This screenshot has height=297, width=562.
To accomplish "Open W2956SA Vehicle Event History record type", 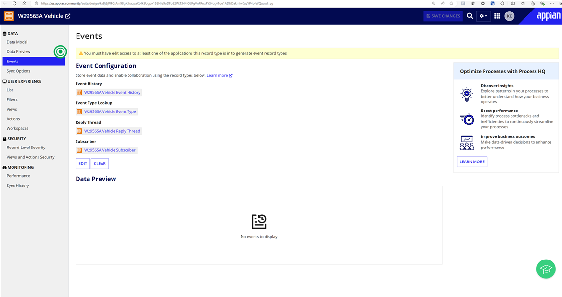I will coord(112,92).
